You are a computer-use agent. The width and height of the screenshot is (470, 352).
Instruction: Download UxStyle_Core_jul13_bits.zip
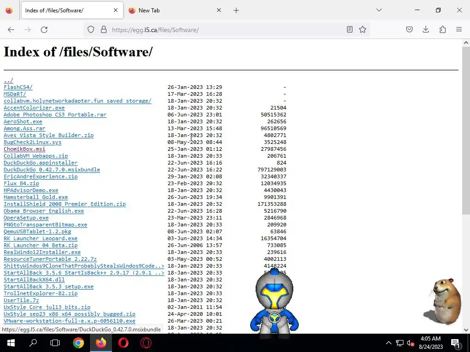pyautogui.click(x=47, y=308)
